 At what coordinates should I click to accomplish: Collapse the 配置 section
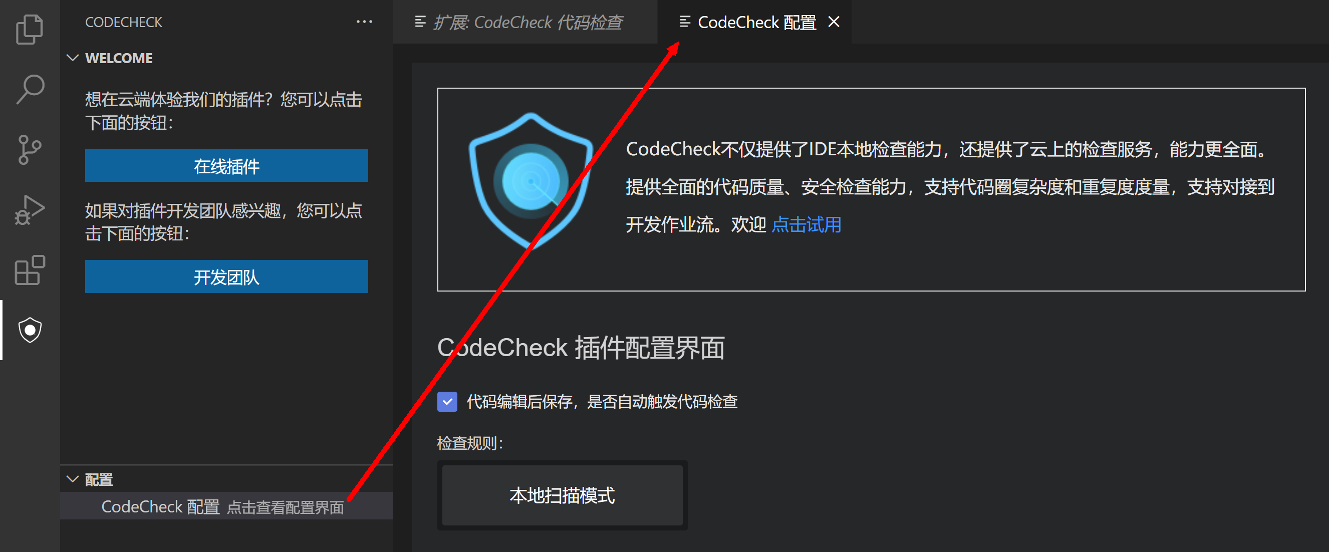73,479
